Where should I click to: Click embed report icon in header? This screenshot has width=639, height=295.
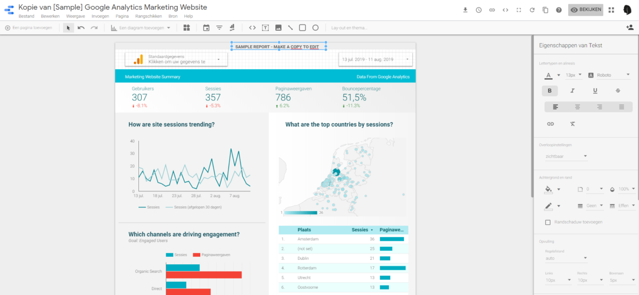[x=505, y=10]
